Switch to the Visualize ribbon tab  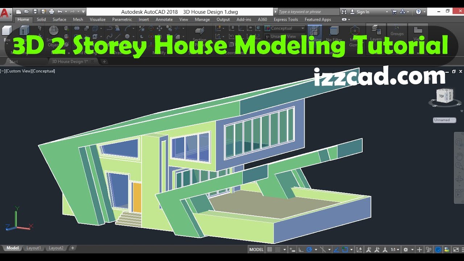[98, 20]
